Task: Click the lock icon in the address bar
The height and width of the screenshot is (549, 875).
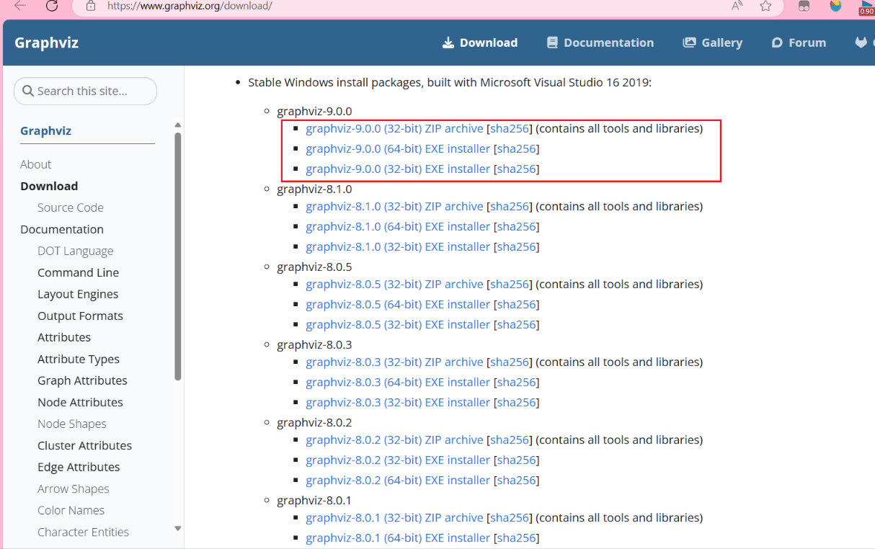Action: click(x=90, y=6)
